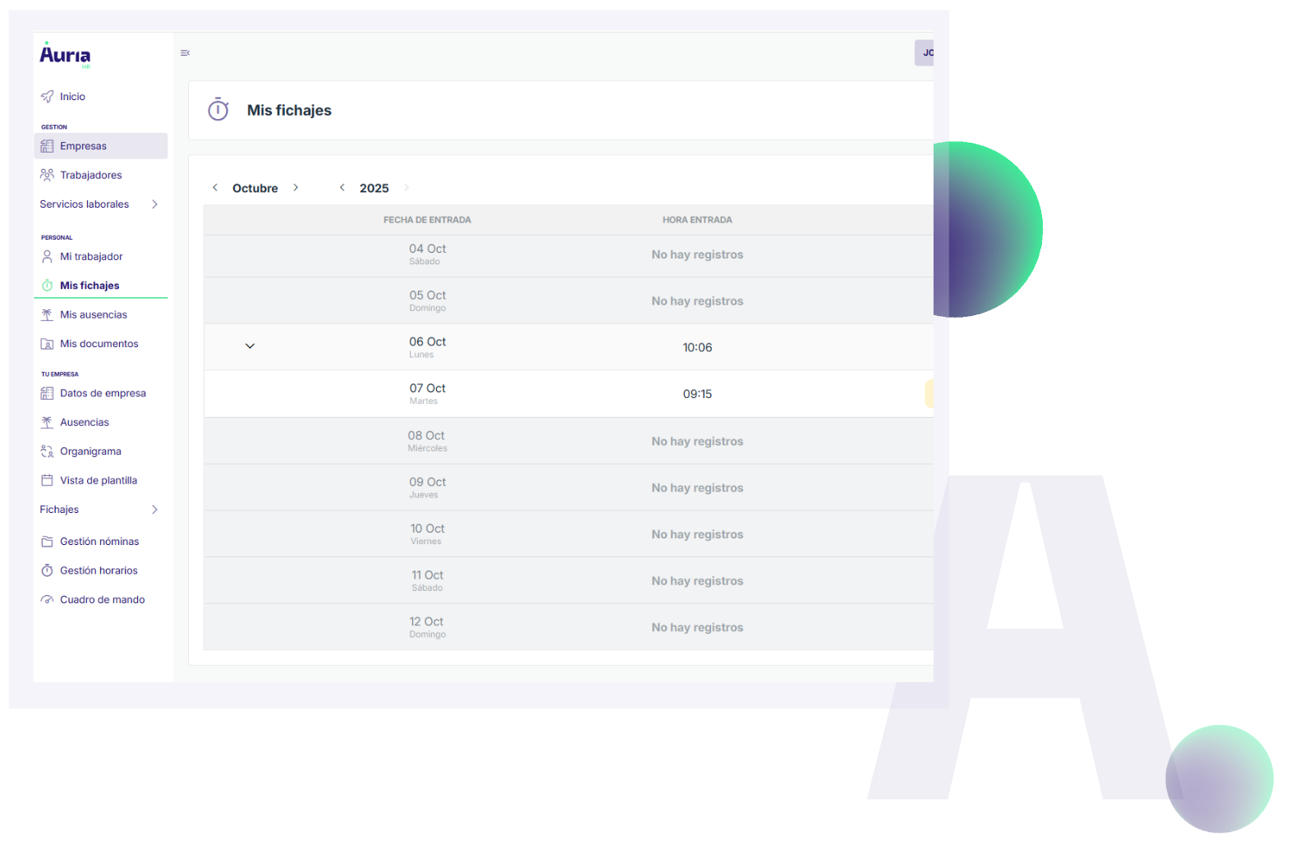Screen dimensions: 1290x847
Task: Click the Mis fichajes page title
Action: (289, 110)
